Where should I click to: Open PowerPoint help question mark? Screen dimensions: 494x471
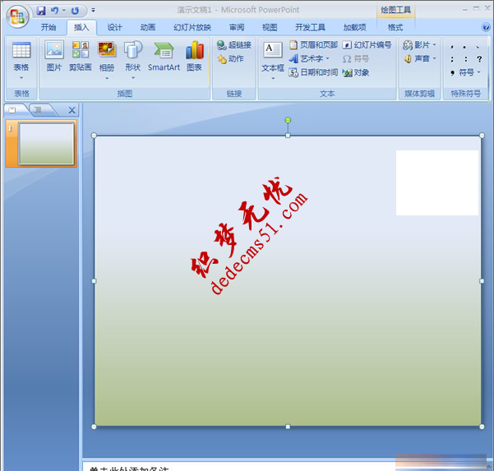tap(486, 27)
